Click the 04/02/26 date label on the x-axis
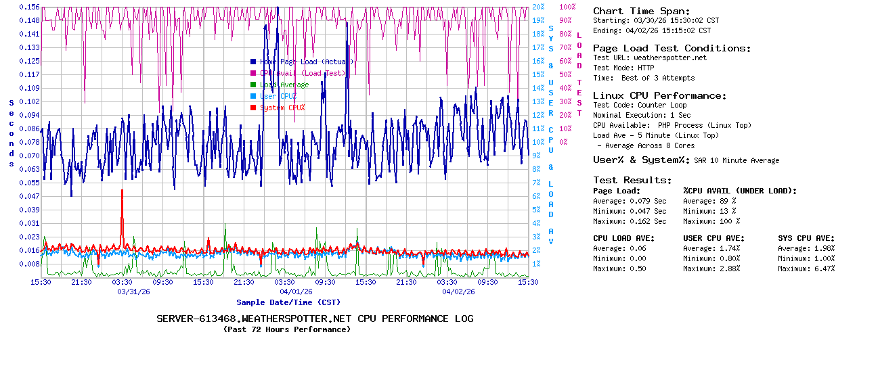 (458, 292)
